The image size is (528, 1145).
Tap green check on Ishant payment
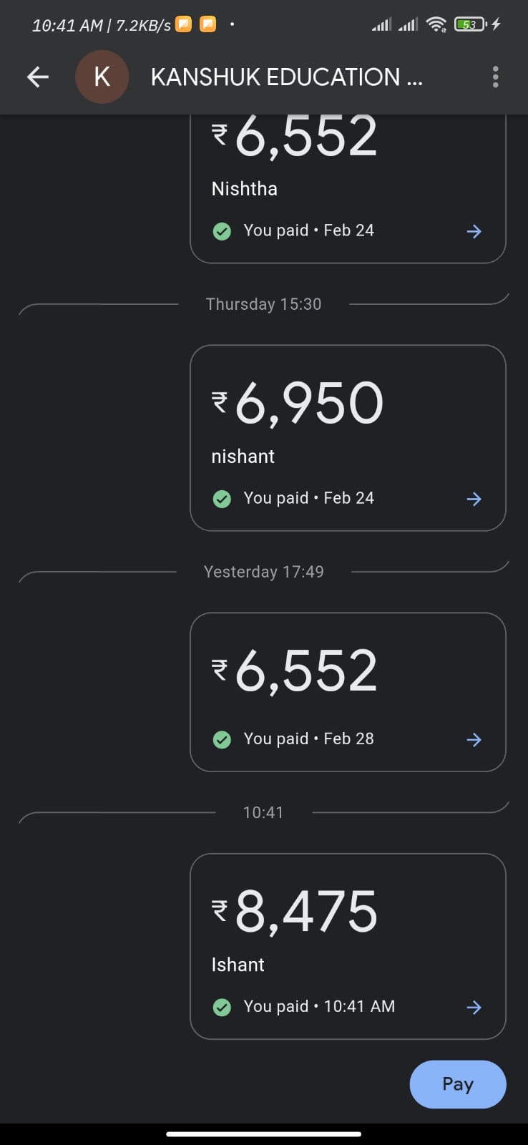(222, 1007)
